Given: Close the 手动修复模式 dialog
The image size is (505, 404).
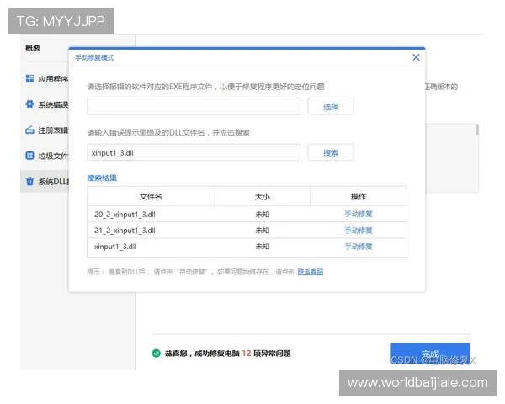Looking at the screenshot, I should tap(416, 57).
